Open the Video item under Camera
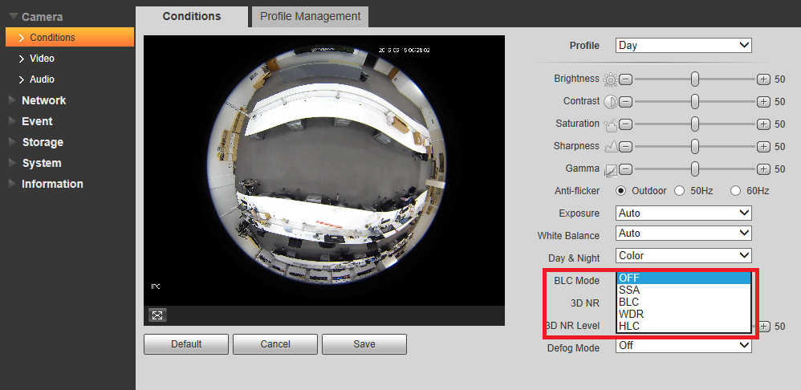The width and height of the screenshot is (801, 390). tap(42, 59)
